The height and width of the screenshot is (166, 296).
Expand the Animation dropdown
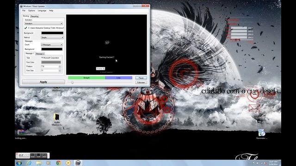(43, 24)
